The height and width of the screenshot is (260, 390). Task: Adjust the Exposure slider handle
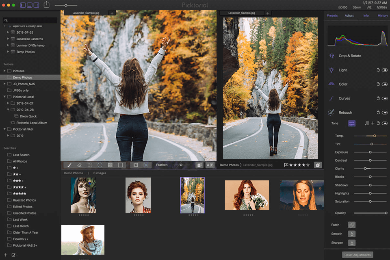[370, 152]
